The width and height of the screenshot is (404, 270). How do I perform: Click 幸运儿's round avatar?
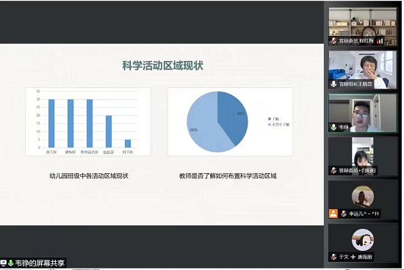point(363,197)
